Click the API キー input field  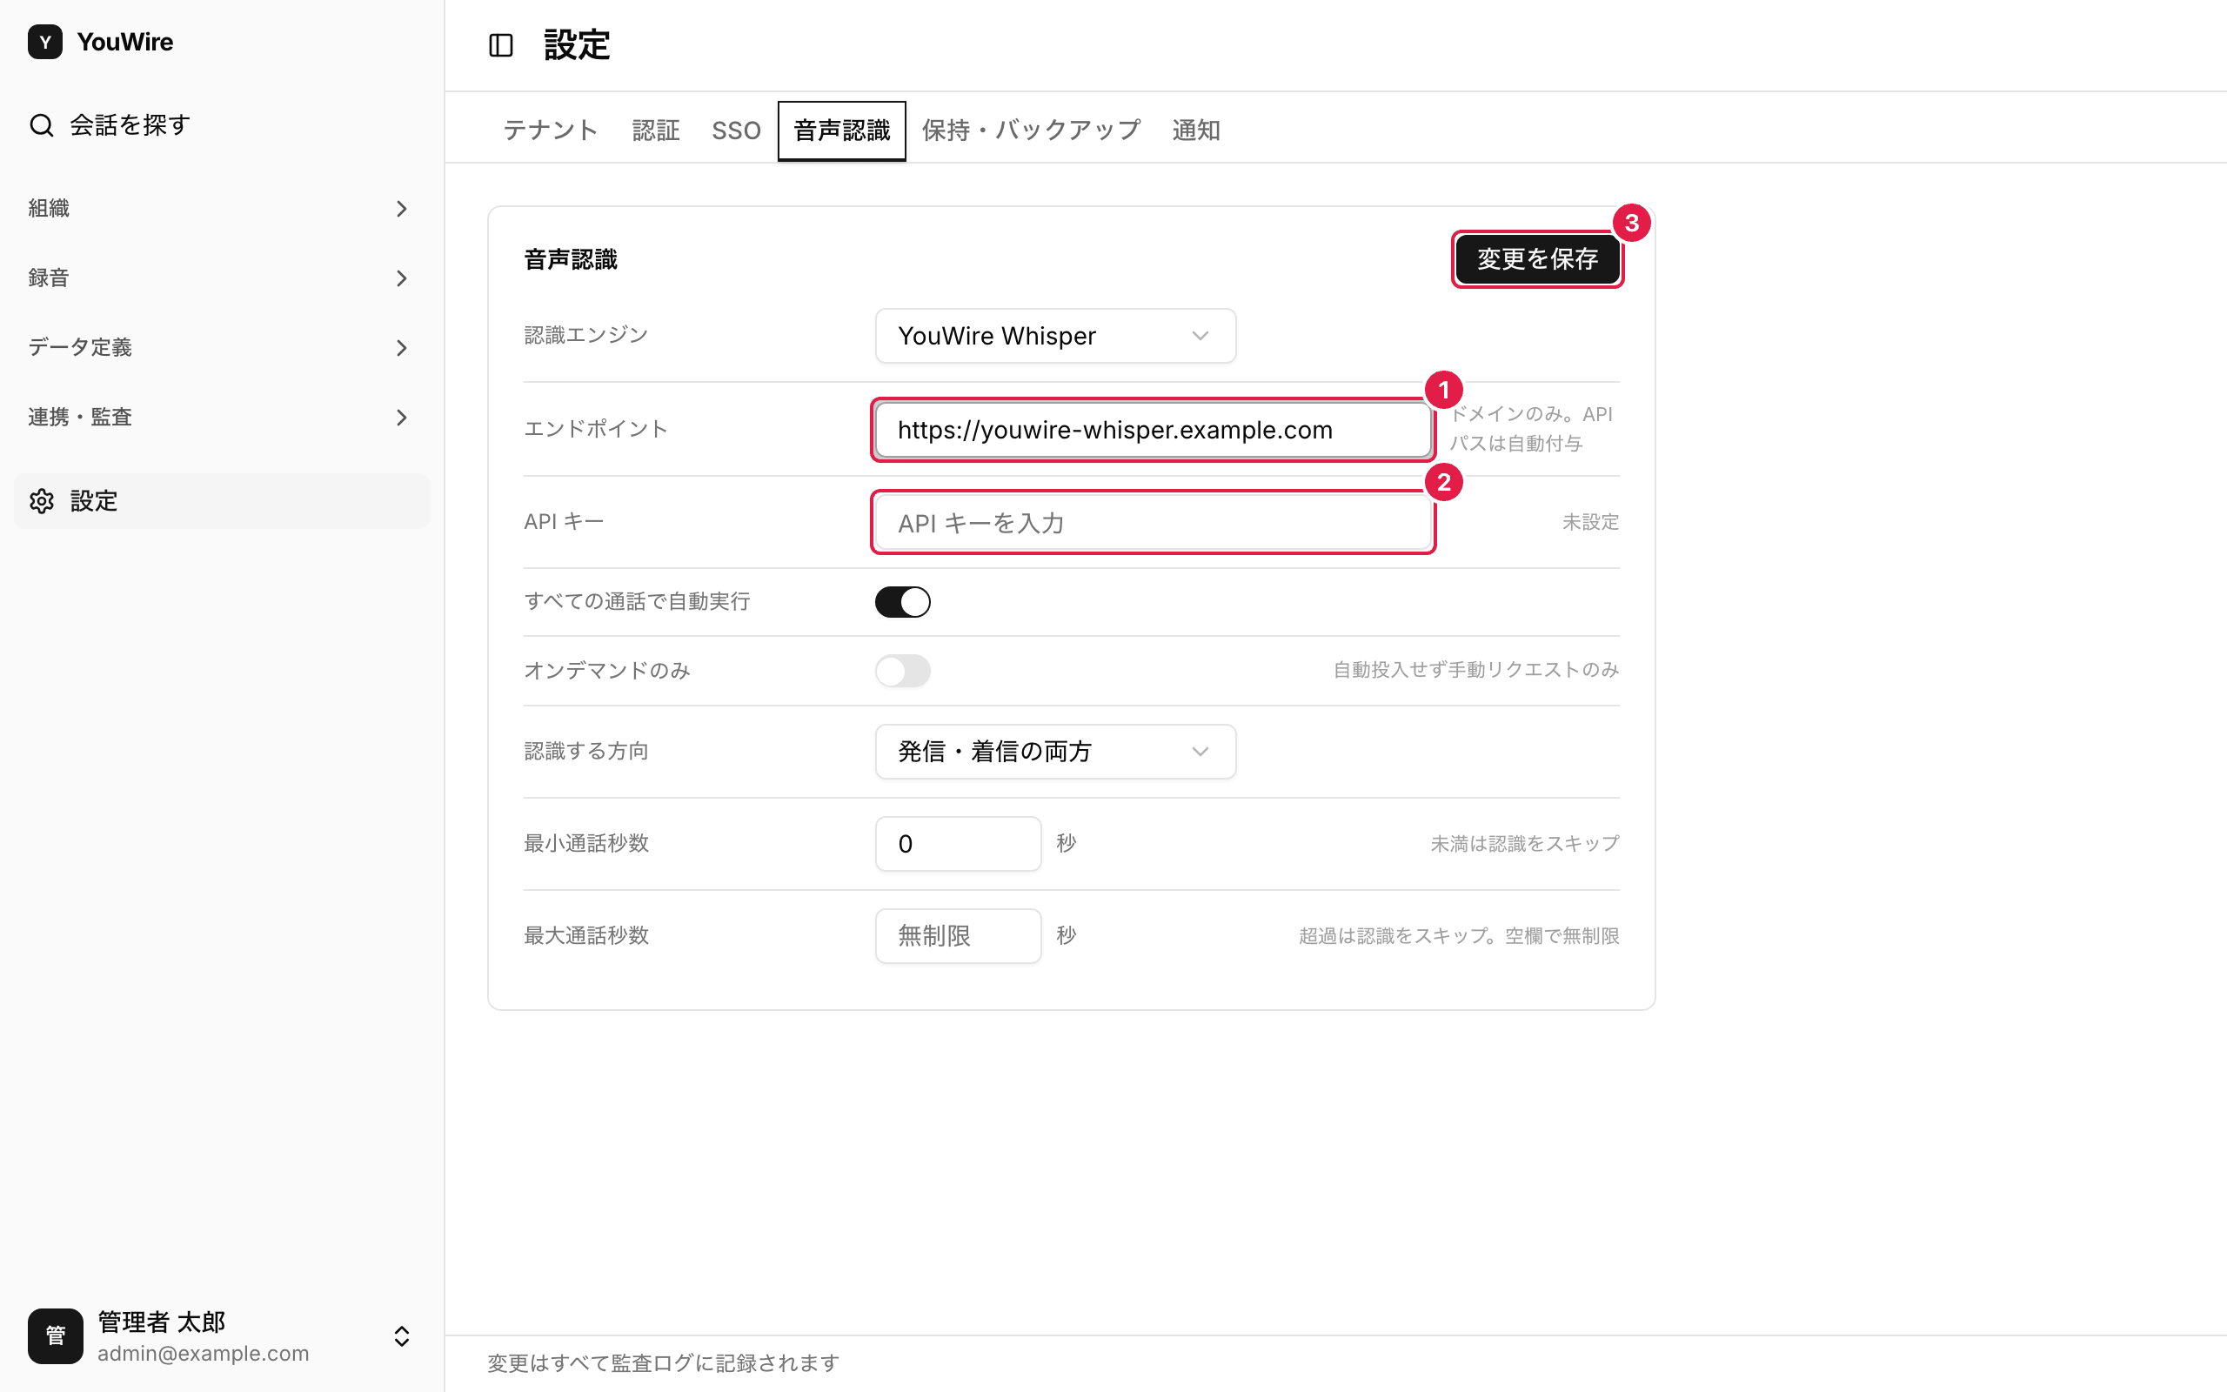point(1152,523)
